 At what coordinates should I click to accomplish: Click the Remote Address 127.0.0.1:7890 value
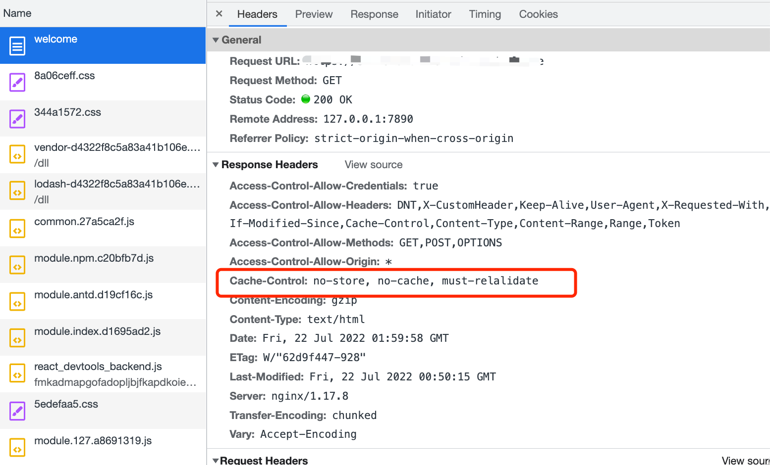(x=368, y=119)
